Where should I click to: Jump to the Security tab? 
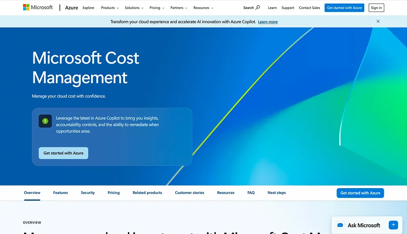[88, 193]
